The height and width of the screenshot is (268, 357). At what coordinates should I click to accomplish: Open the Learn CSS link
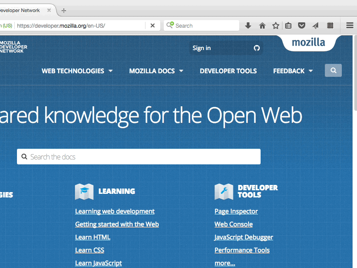[90, 250]
